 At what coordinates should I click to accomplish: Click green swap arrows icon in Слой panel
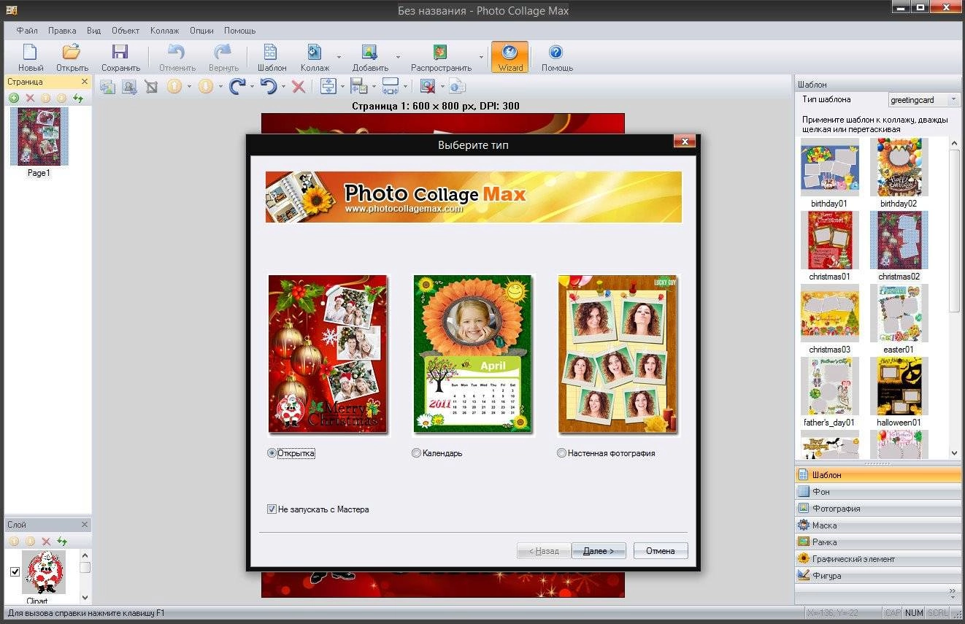point(62,541)
